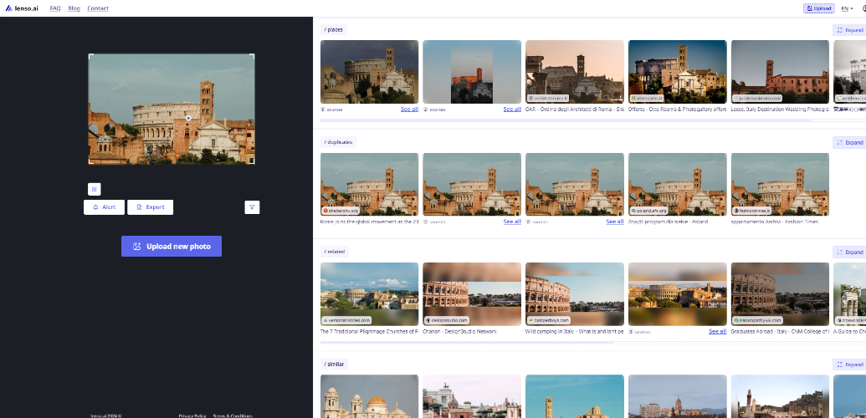This screenshot has height=418, width=866.
Task: Click the Alert button
Action: point(104,207)
